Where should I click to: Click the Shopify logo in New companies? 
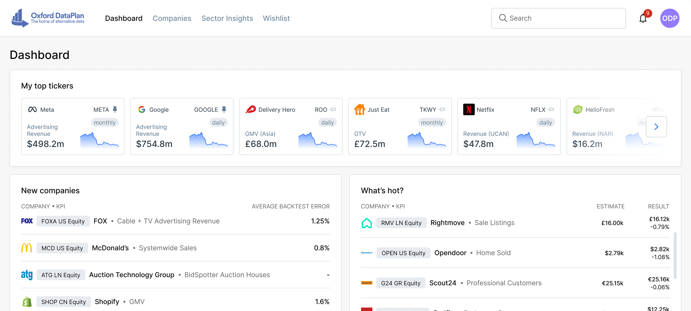tap(26, 301)
